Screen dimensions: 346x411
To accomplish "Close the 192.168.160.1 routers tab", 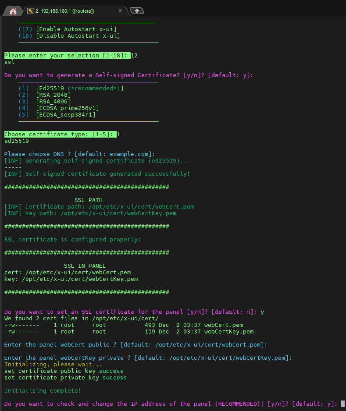I will (x=121, y=11).
